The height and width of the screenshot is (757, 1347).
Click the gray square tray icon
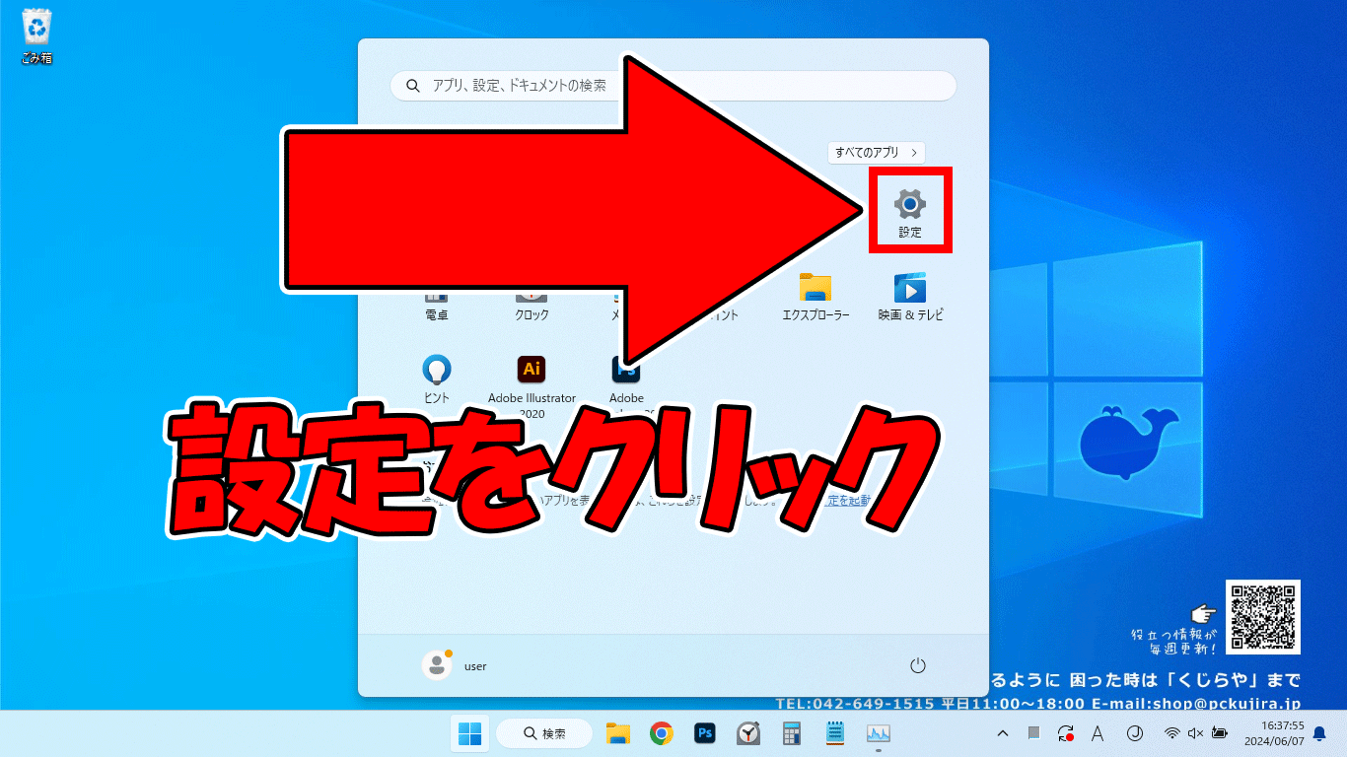[x=1033, y=733]
